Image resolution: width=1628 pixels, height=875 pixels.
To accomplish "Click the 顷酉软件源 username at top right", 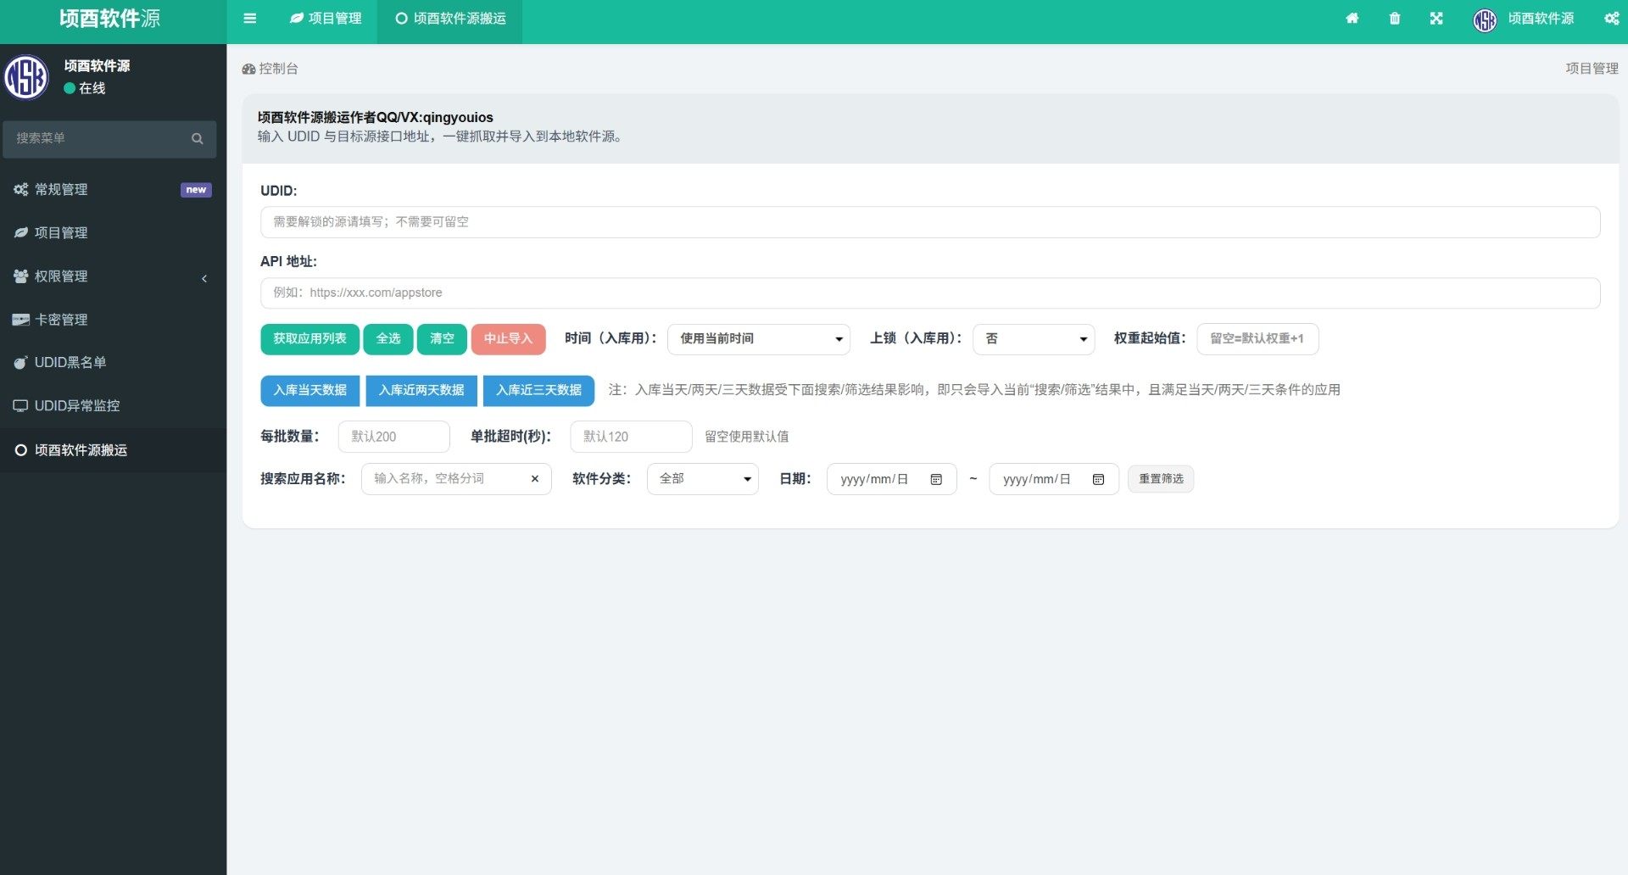I will coord(1540,19).
